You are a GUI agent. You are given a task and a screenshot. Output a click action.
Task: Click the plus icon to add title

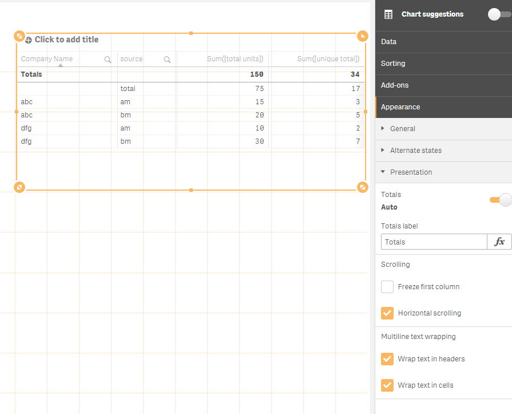click(29, 40)
